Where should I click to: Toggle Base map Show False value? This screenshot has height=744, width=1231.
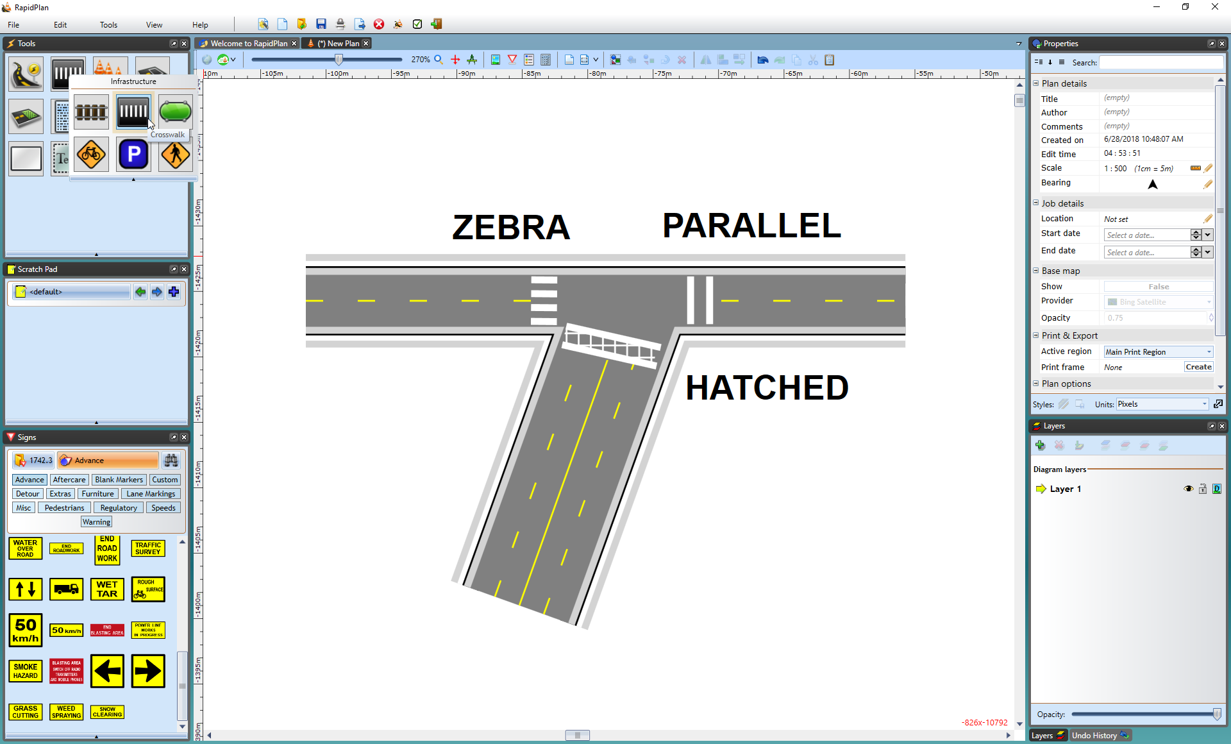pyautogui.click(x=1158, y=287)
